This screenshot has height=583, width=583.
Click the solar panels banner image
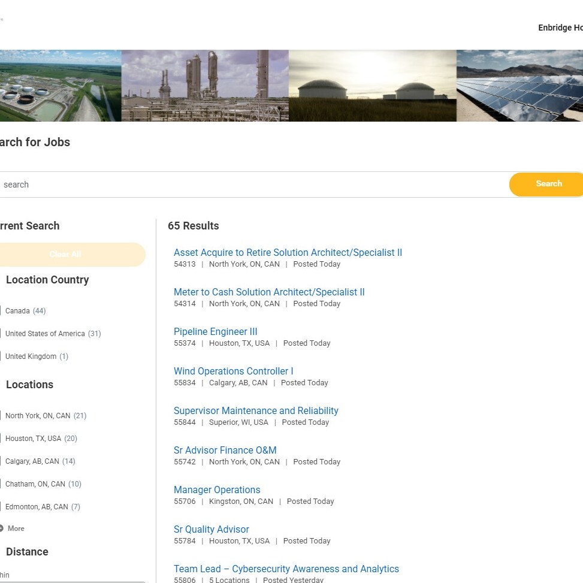point(519,86)
